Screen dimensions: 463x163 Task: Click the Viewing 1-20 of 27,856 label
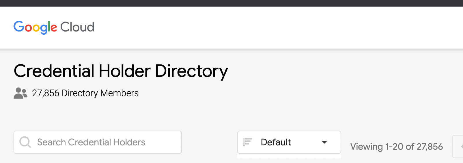[396, 147]
